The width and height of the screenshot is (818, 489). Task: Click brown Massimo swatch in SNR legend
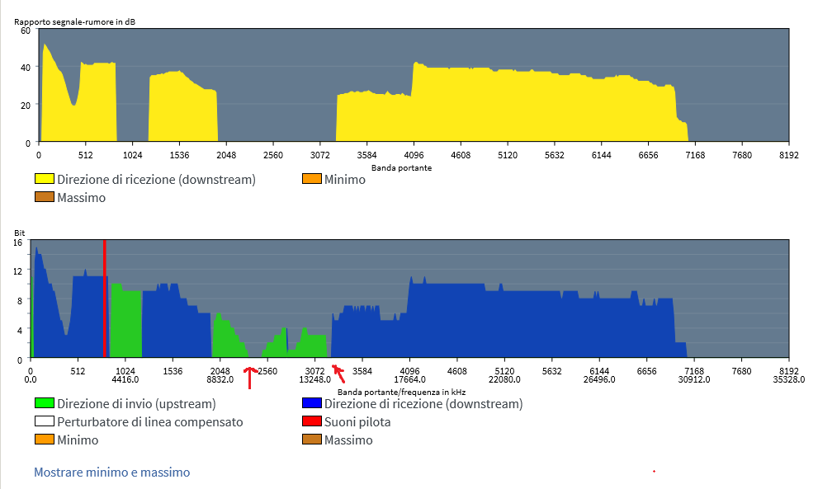point(45,197)
